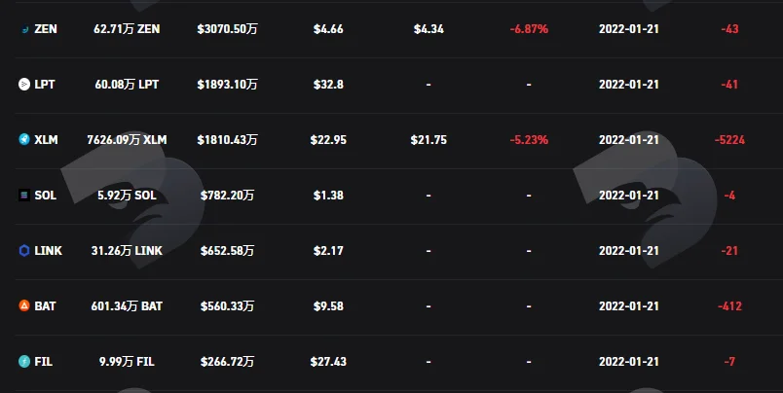This screenshot has width=783, height=393.
Task: Select the $21.75 XLM price cell
Action: point(429,140)
